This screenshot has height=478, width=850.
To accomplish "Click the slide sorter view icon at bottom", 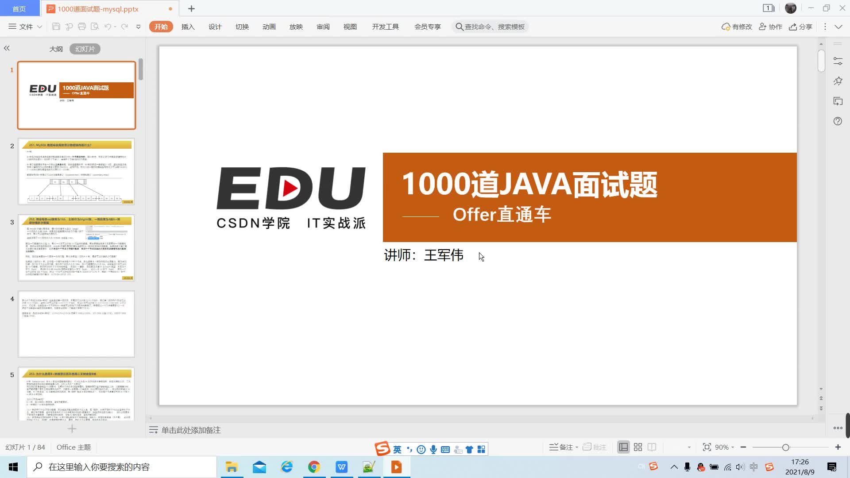I will tap(637, 447).
